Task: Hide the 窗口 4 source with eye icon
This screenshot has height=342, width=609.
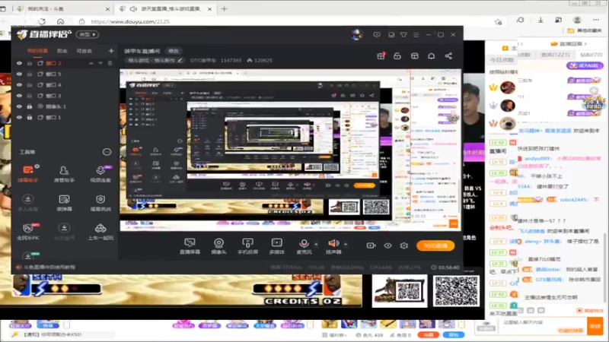Action: [19, 85]
